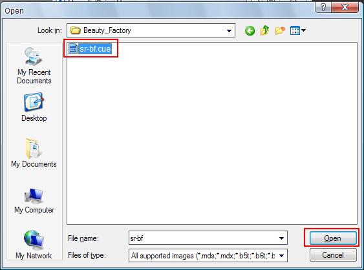Image resolution: width=364 pixels, height=270 pixels.
Task: Select the sr-bf.cue file icon
Action: (73, 48)
